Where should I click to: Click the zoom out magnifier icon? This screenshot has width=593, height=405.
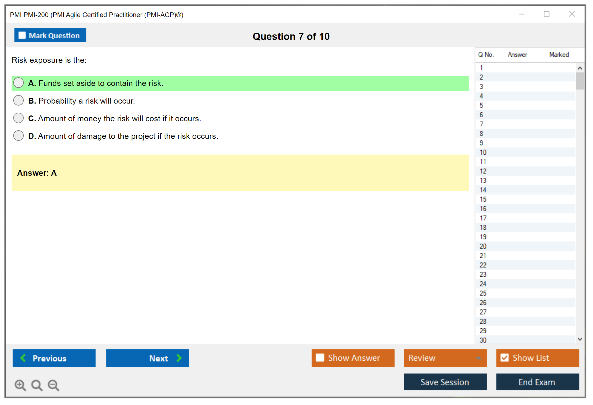click(54, 385)
